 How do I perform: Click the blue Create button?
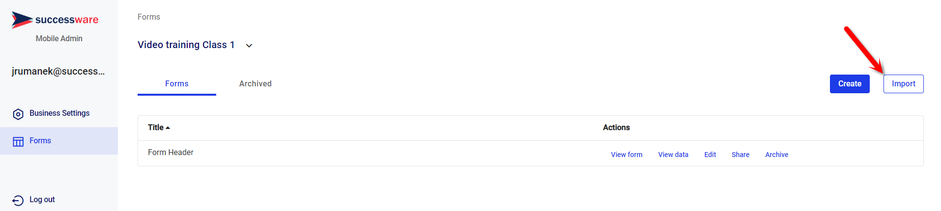[850, 84]
